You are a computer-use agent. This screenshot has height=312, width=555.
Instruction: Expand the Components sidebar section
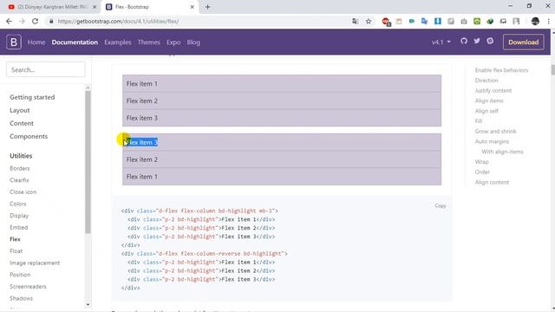[x=29, y=136]
